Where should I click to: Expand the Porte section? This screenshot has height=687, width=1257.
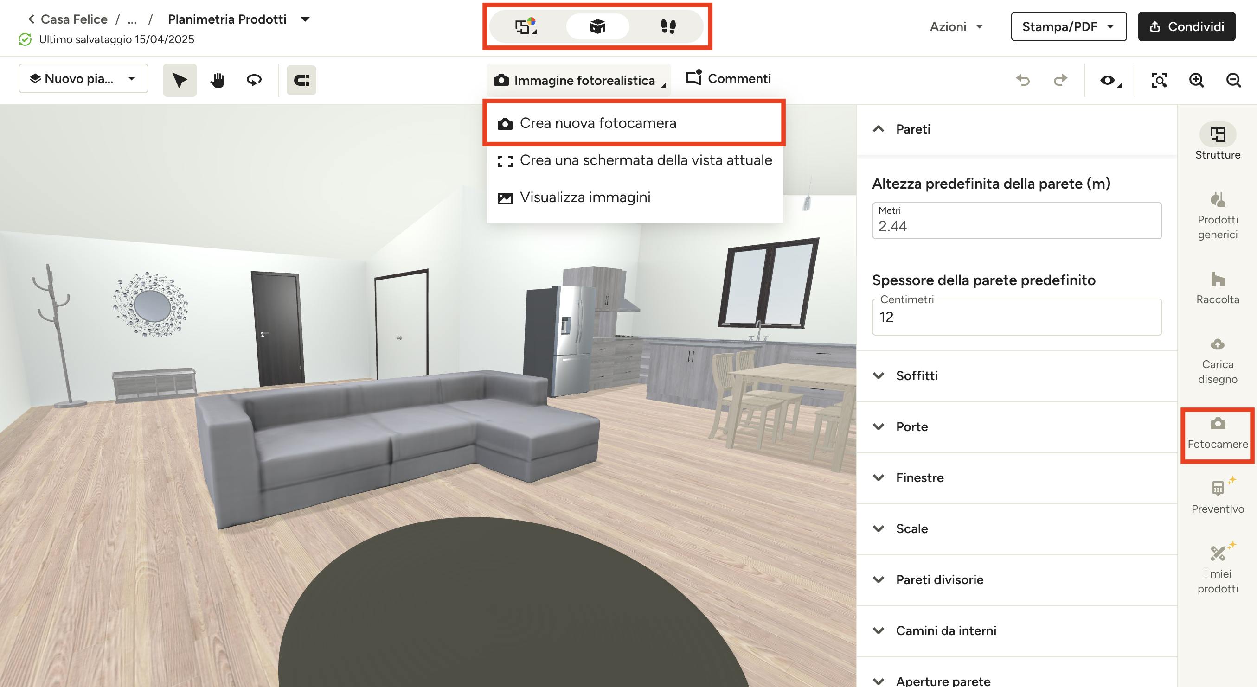coord(1017,427)
